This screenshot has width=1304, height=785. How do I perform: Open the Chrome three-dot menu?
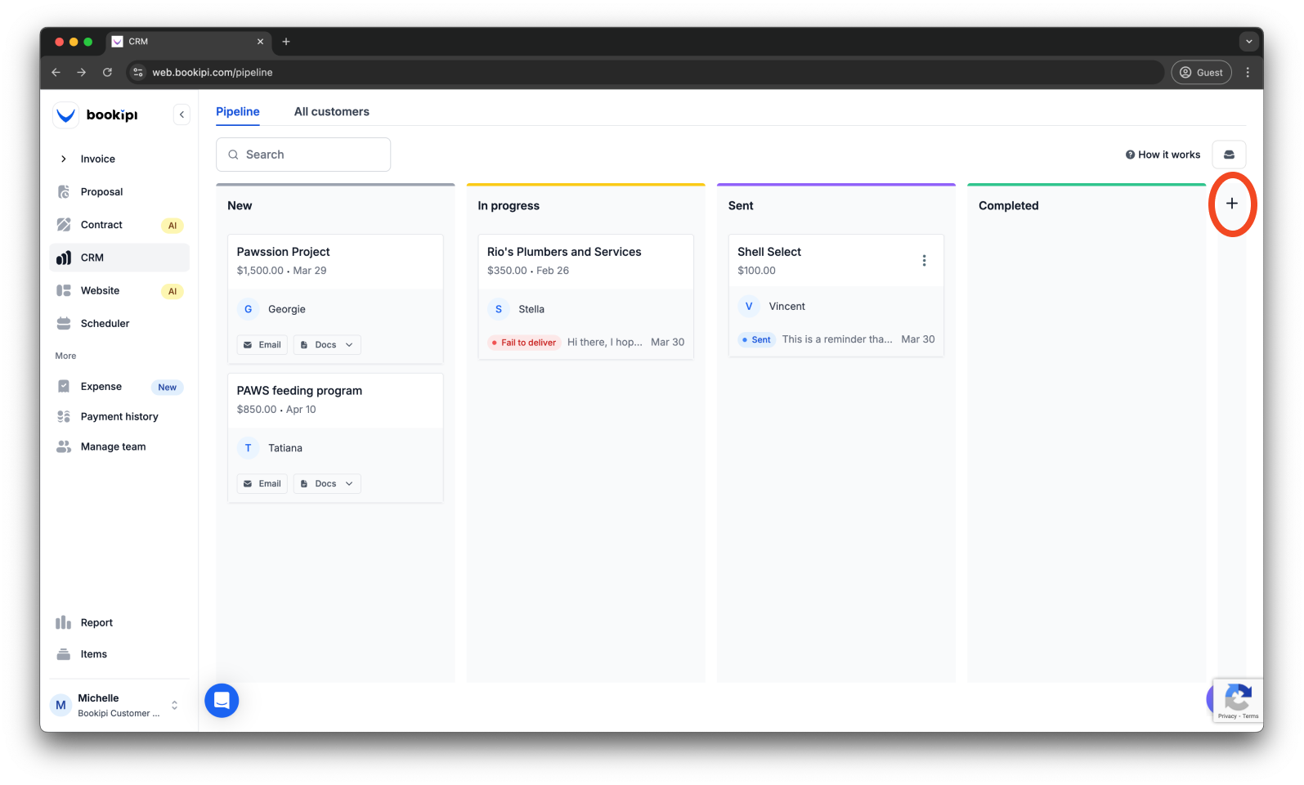[1248, 72]
